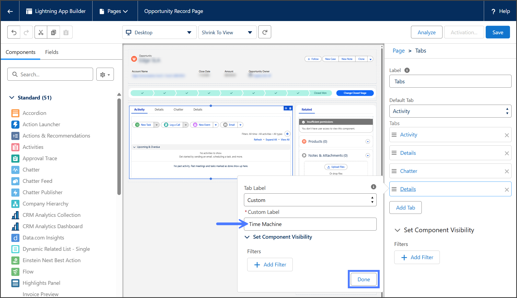Viewport: 517px width, 298px height.
Task: Click the Custom Label text field
Action: [310, 224]
